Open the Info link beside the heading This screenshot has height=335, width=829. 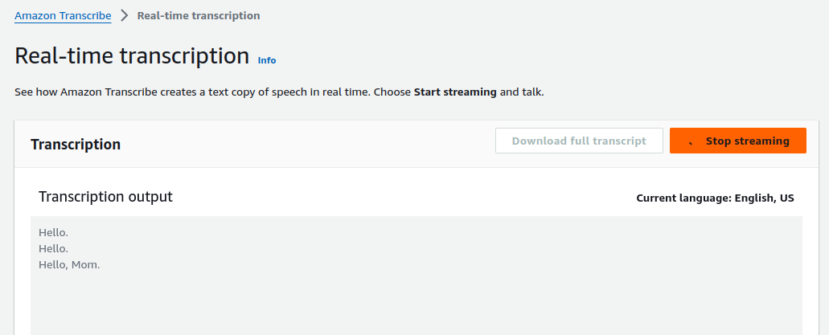coord(267,60)
